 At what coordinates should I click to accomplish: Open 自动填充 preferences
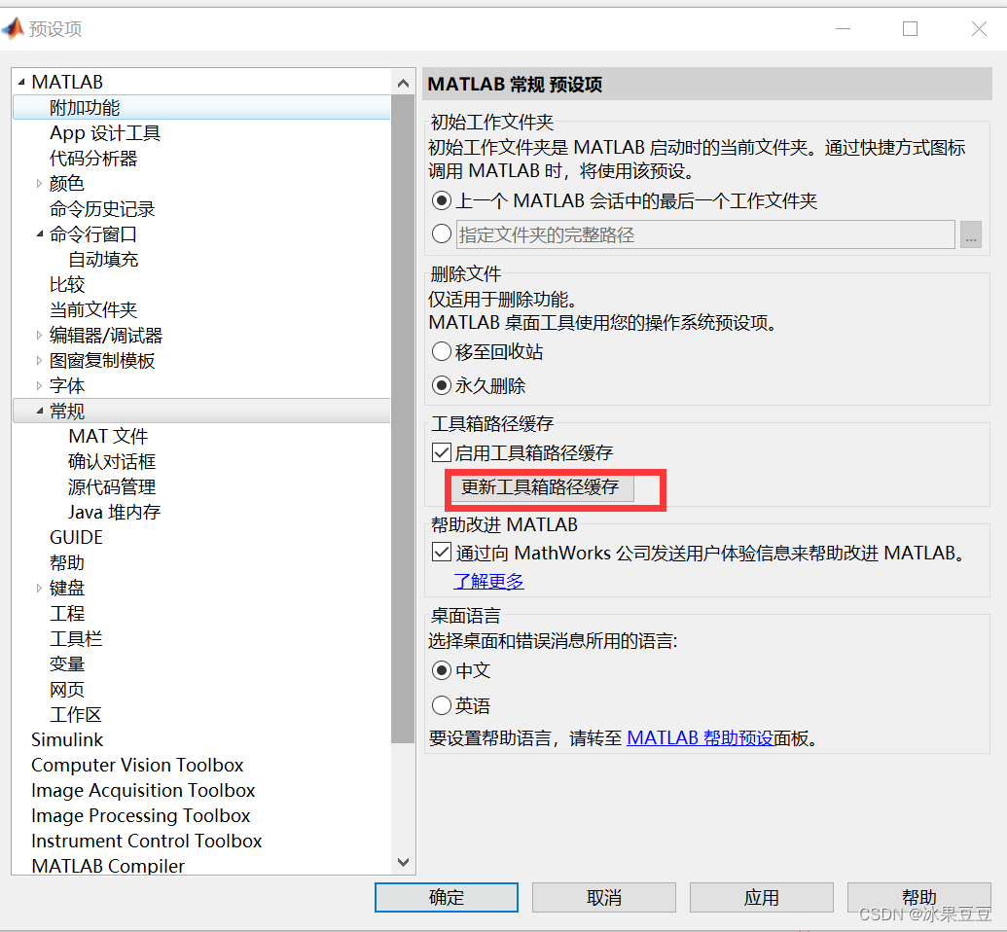click(103, 260)
